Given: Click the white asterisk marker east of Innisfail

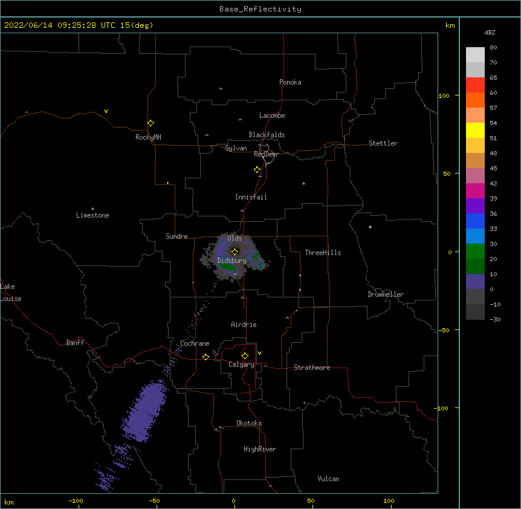Looking at the screenshot, I should point(303,184).
